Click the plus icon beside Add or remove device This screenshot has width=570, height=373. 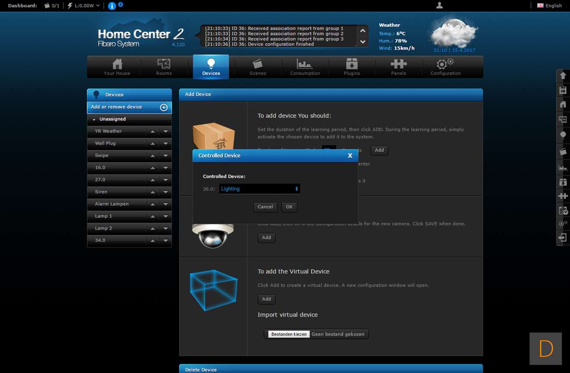tap(164, 107)
